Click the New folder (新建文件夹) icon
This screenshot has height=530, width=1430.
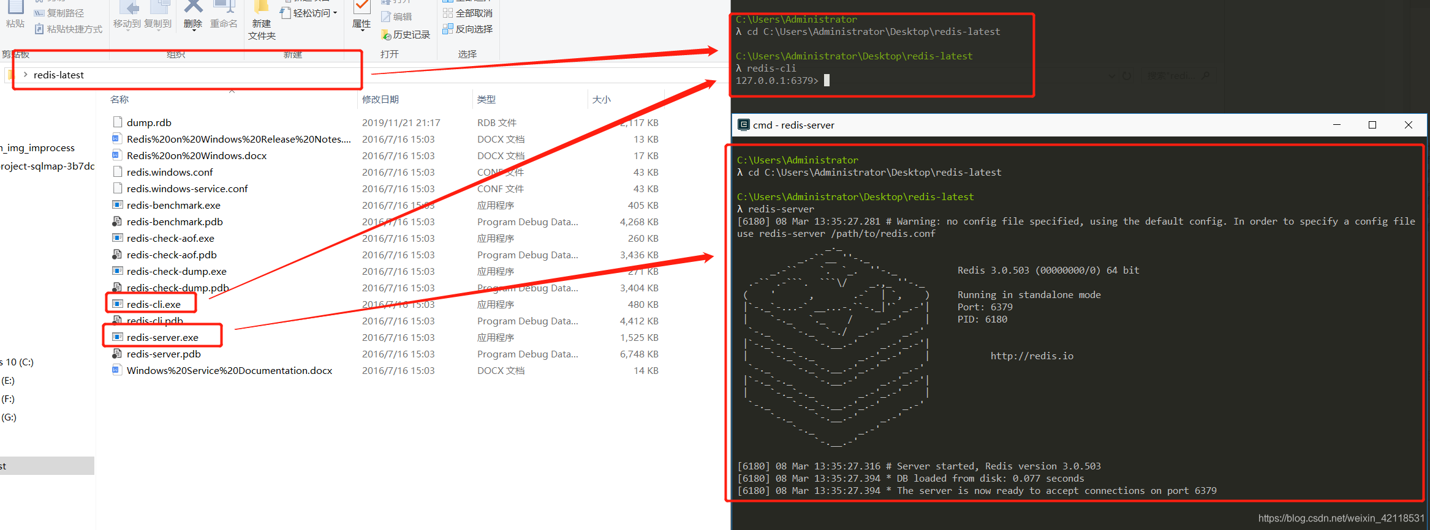click(262, 6)
